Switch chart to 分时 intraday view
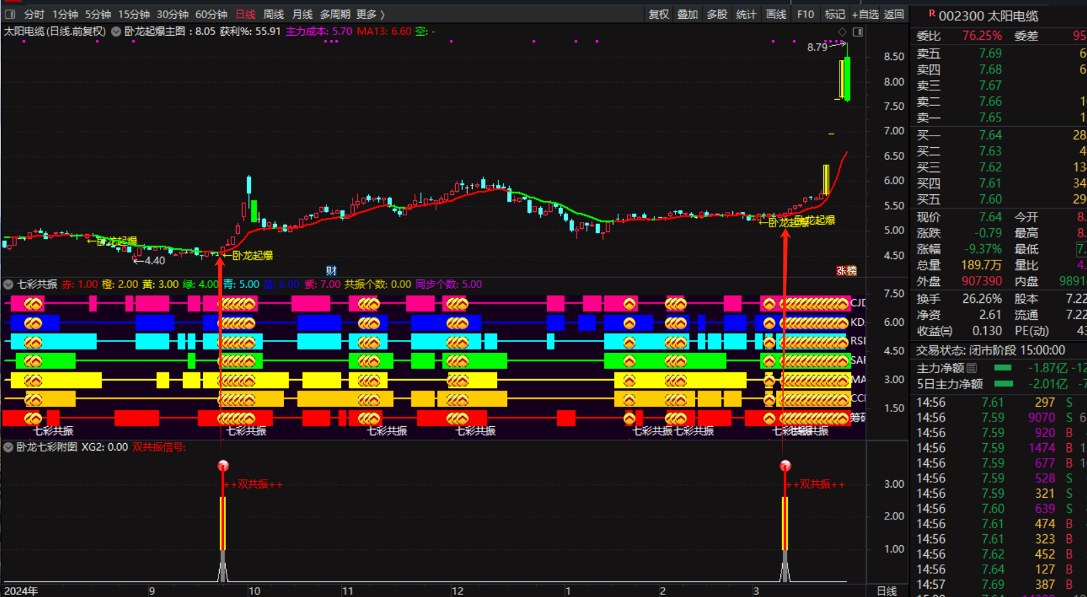 [x=34, y=14]
